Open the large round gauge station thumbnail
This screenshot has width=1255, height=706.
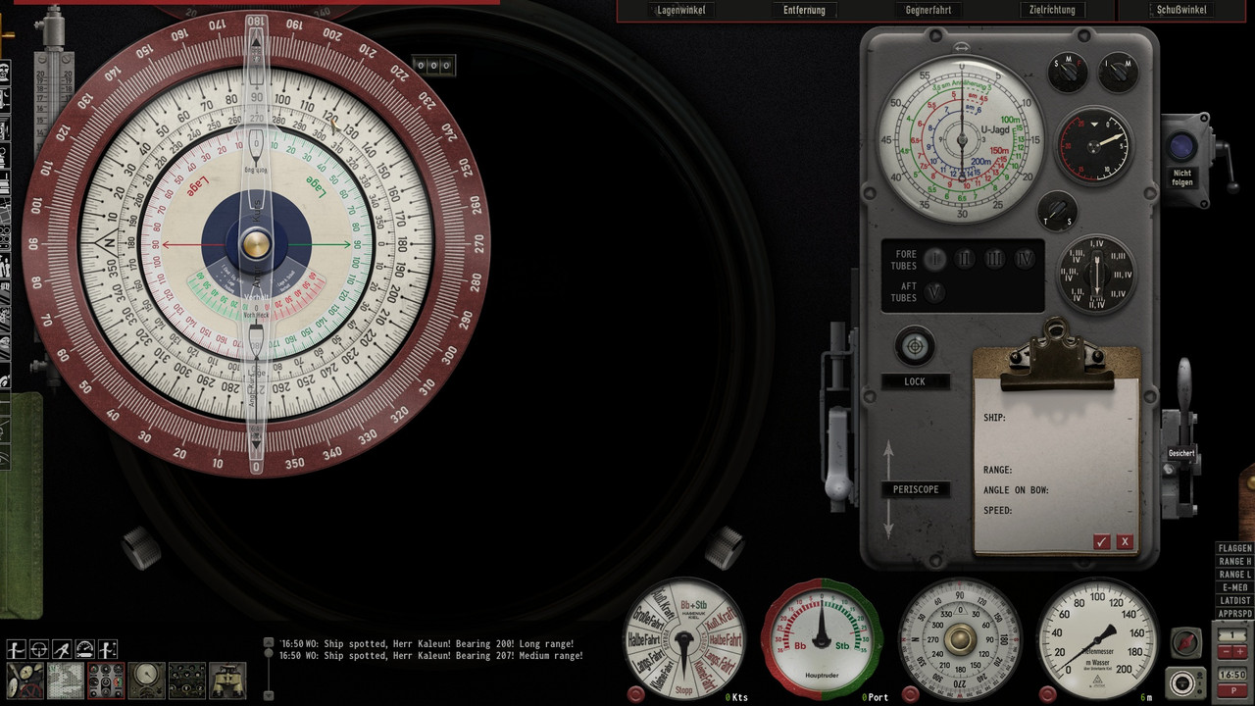coord(147,681)
